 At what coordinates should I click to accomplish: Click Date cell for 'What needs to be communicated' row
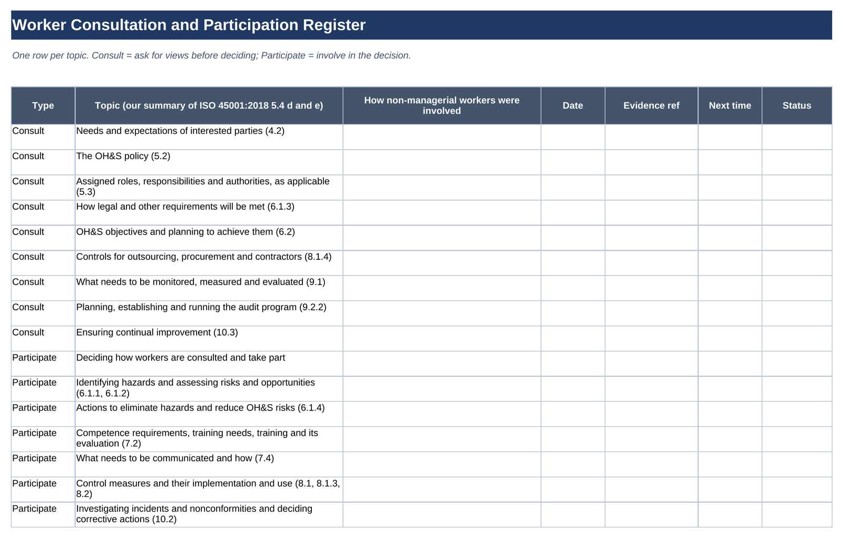tap(573, 464)
